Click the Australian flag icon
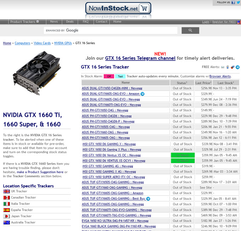Screen dimensions: 241x231 [7, 223]
